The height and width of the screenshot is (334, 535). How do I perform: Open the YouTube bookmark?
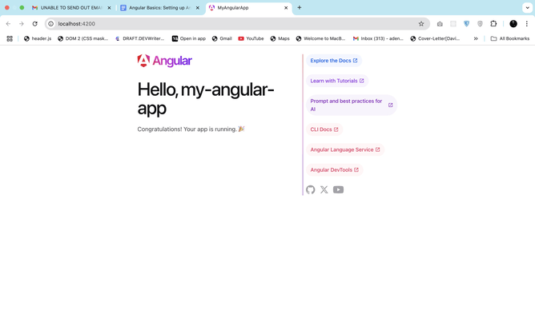[x=251, y=39]
